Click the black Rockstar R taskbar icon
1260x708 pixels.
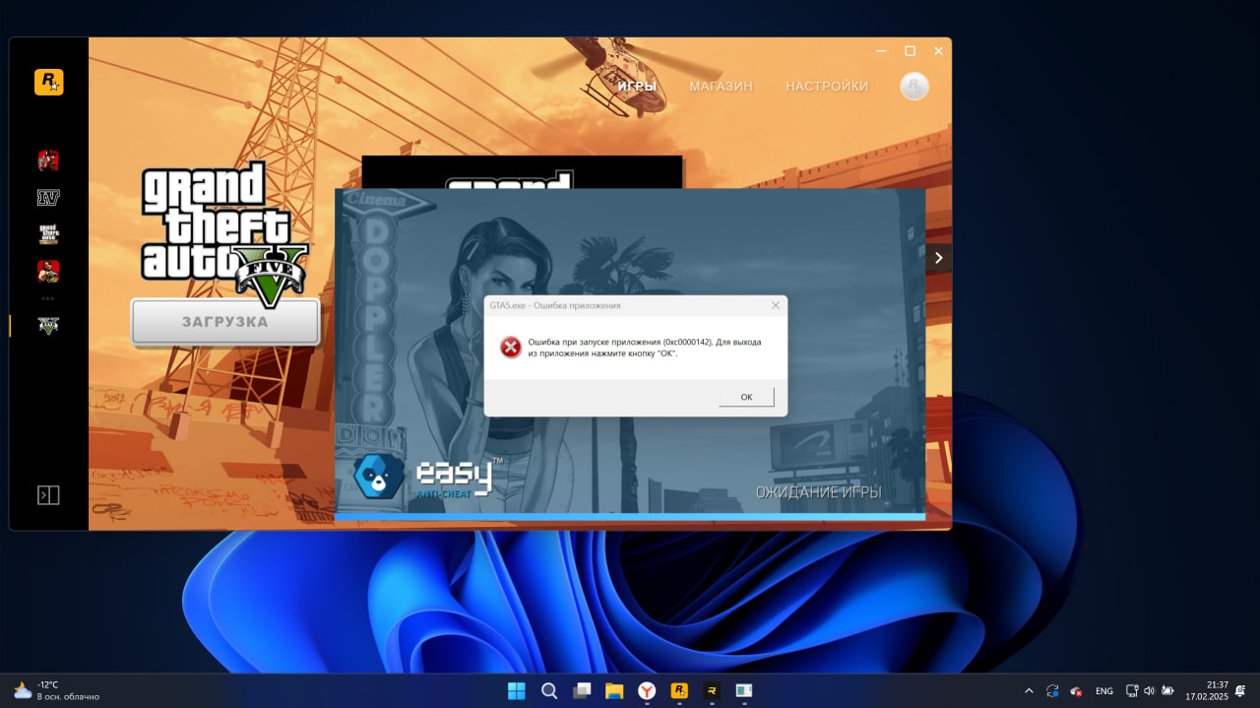point(712,690)
